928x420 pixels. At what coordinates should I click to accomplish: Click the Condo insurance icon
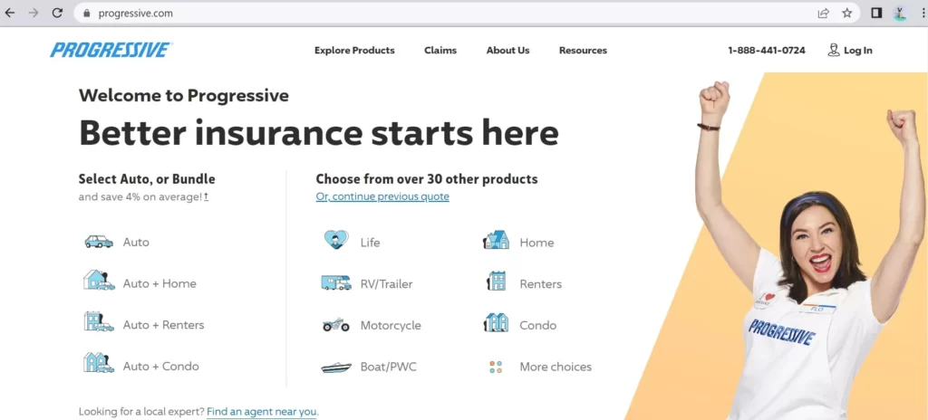[x=496, y=322]
